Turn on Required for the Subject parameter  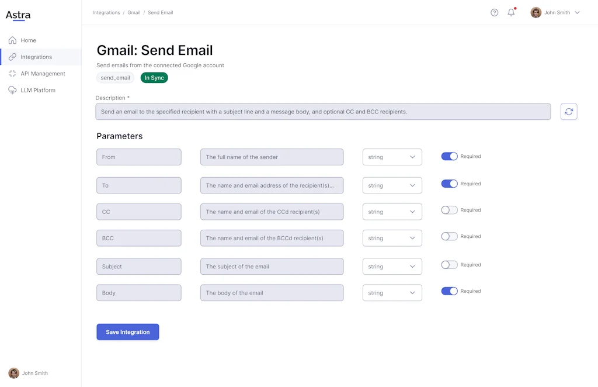click(x=450, y=264)
